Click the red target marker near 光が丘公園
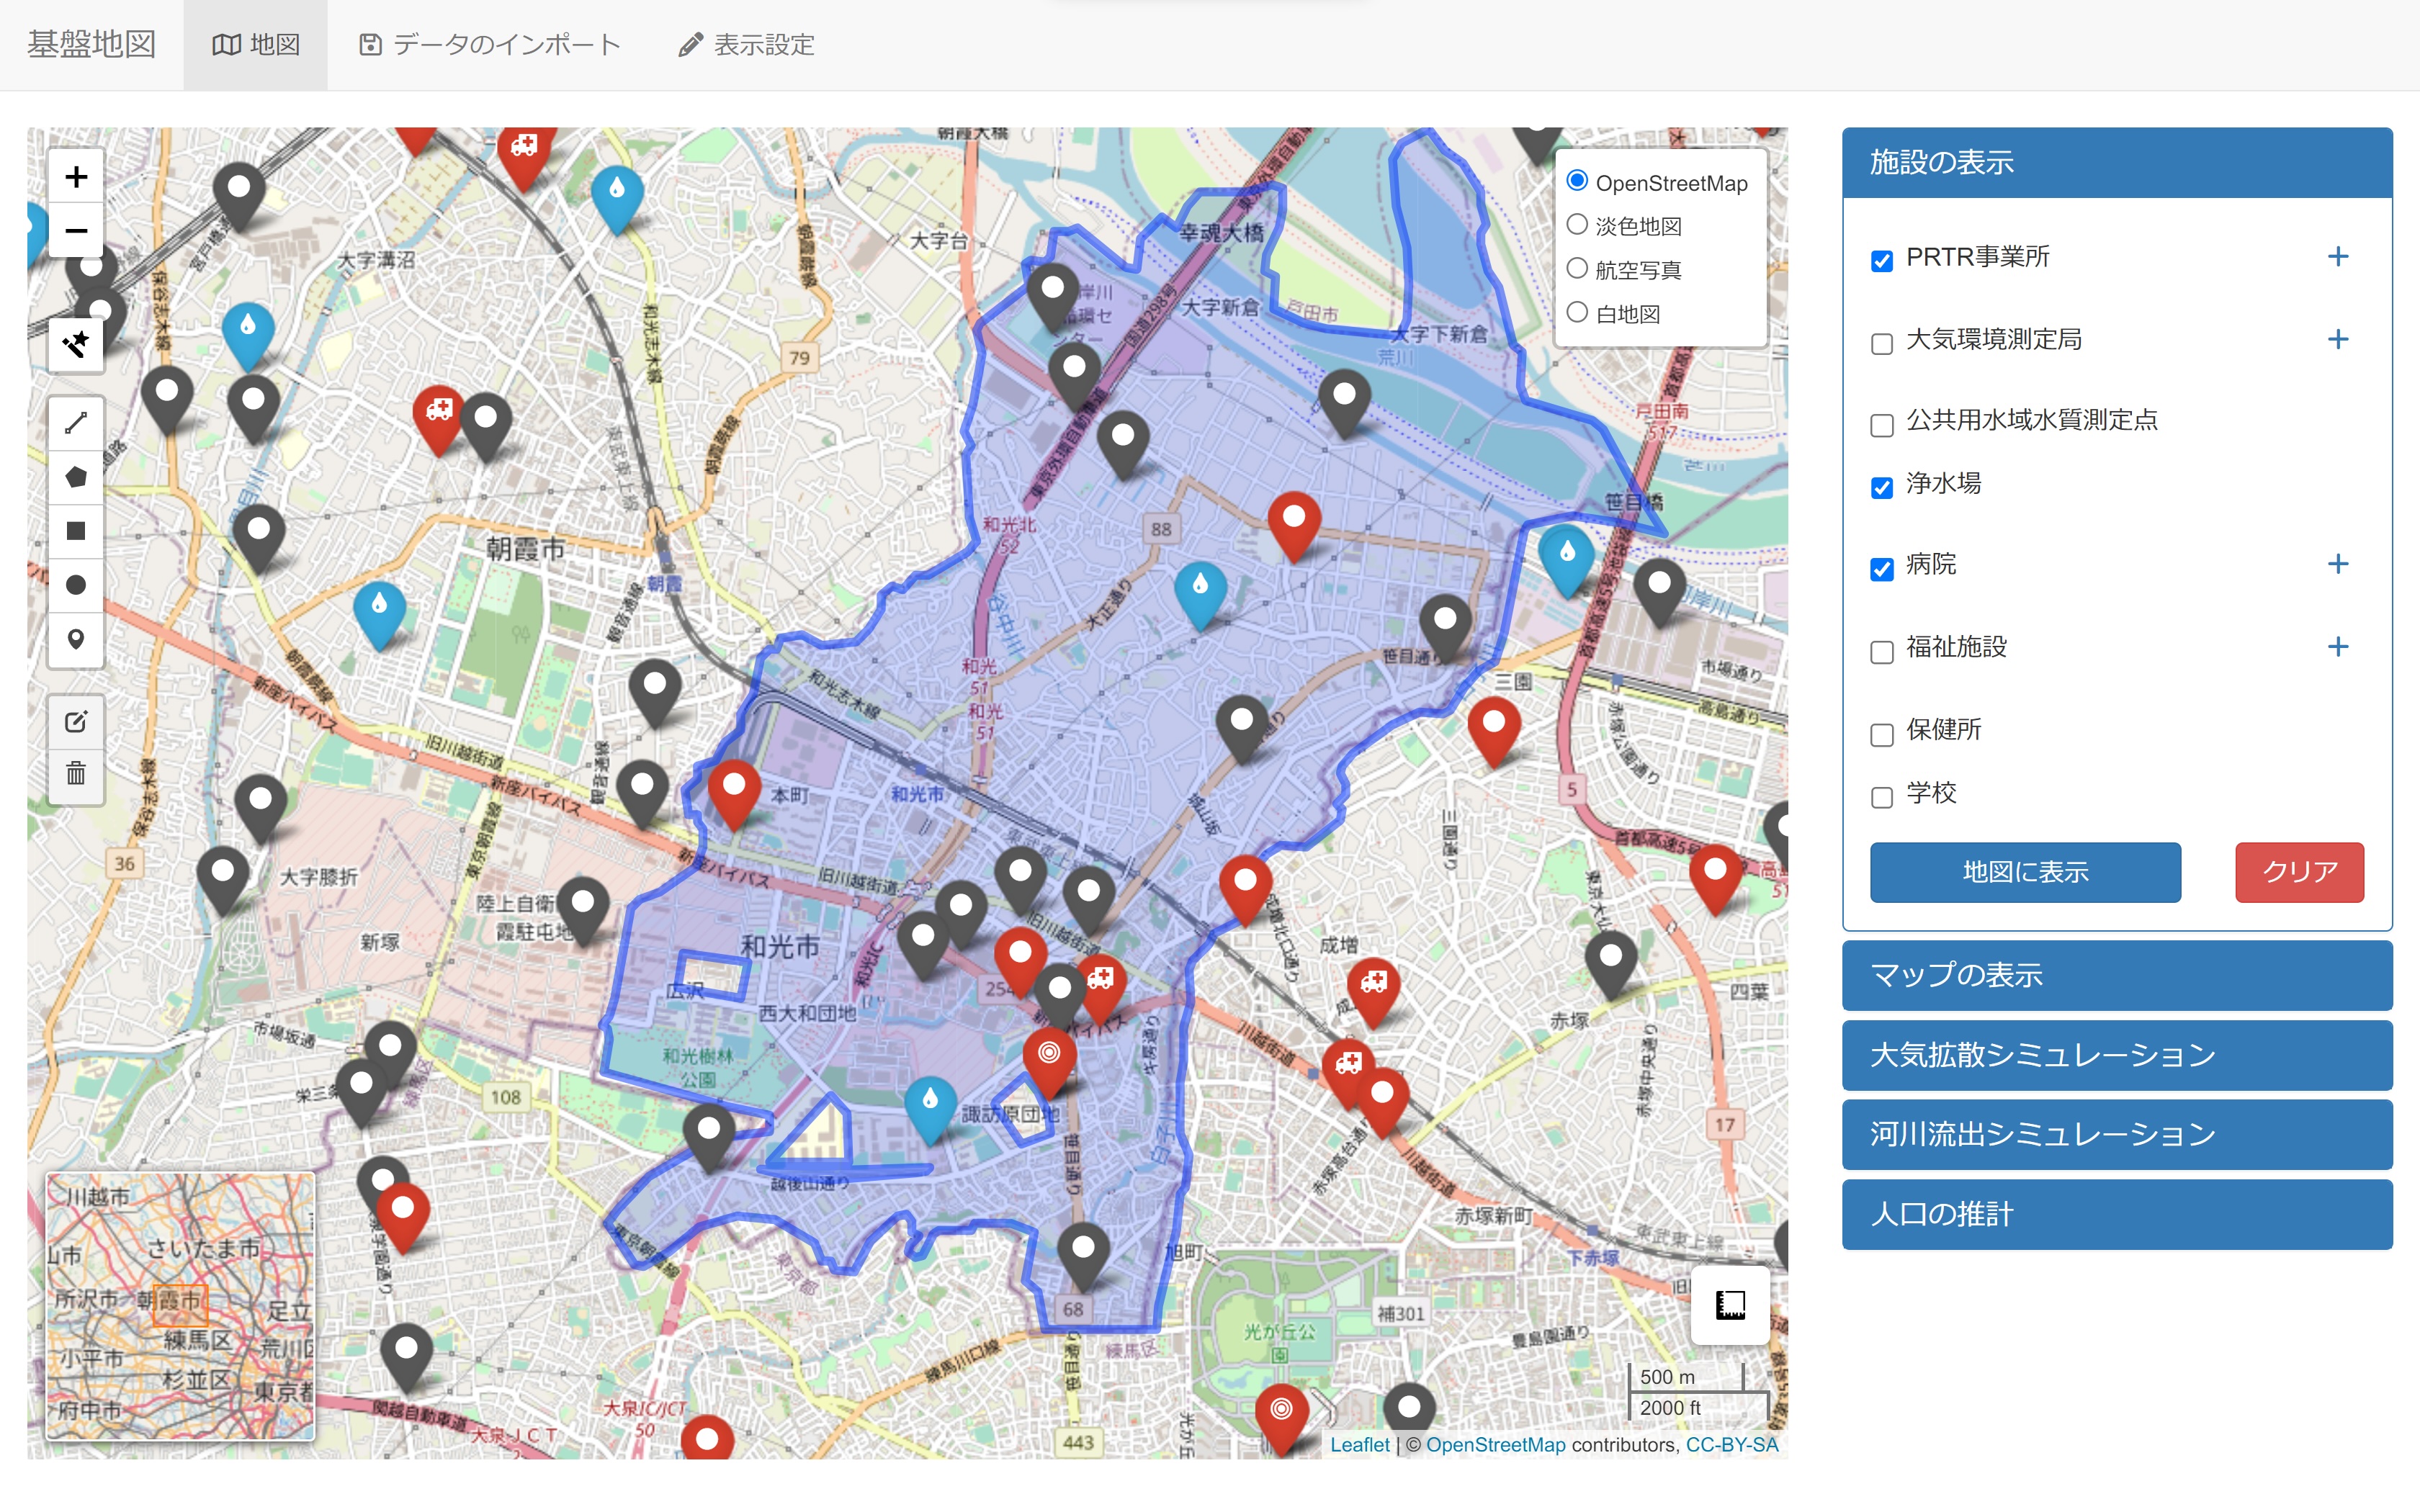Screen dimensions: 2420x1512 1281,1417
